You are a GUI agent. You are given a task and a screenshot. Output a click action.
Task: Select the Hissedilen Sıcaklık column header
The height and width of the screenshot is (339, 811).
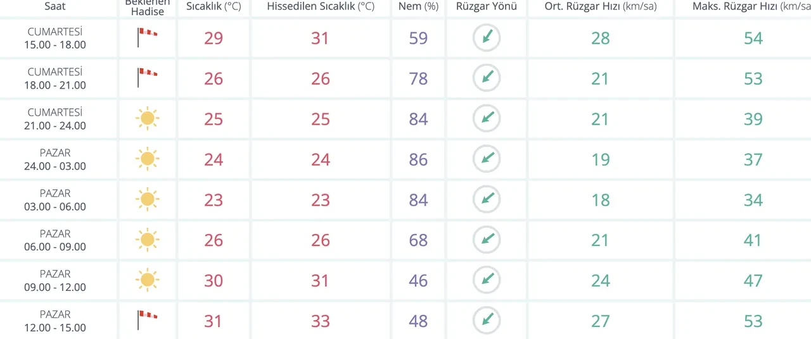(x=321, y=7)
